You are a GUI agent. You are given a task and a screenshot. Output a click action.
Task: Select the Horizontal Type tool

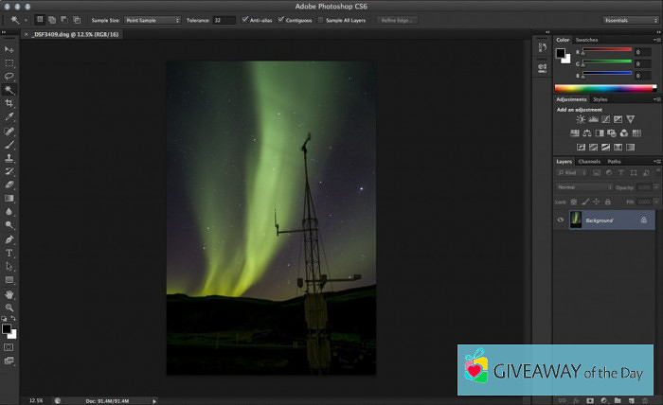[9, 253]
